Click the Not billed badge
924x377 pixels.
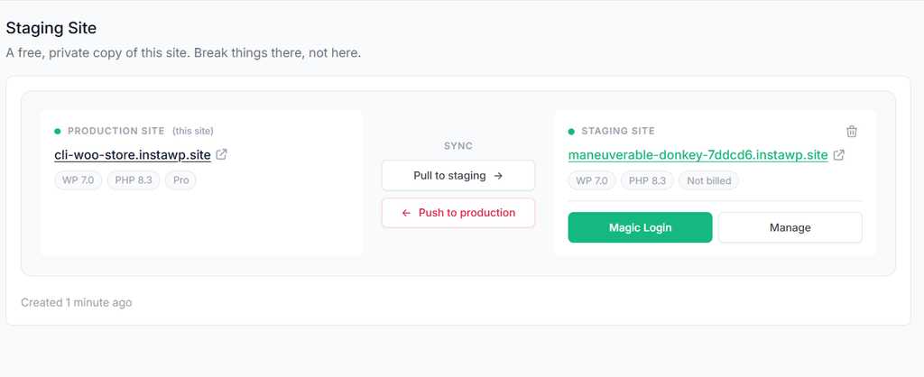(x=709, y=180)
